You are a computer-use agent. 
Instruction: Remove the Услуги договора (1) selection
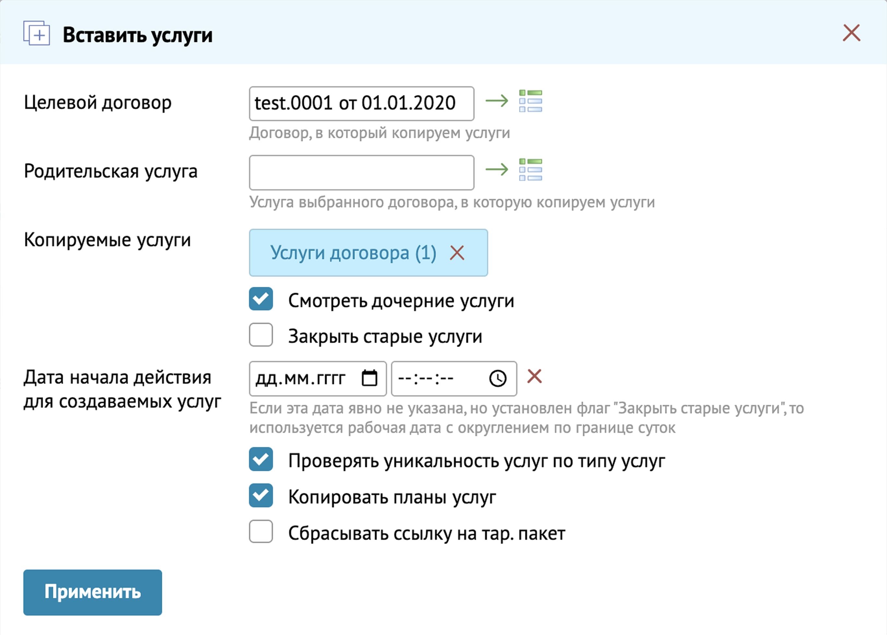(457, 253)
